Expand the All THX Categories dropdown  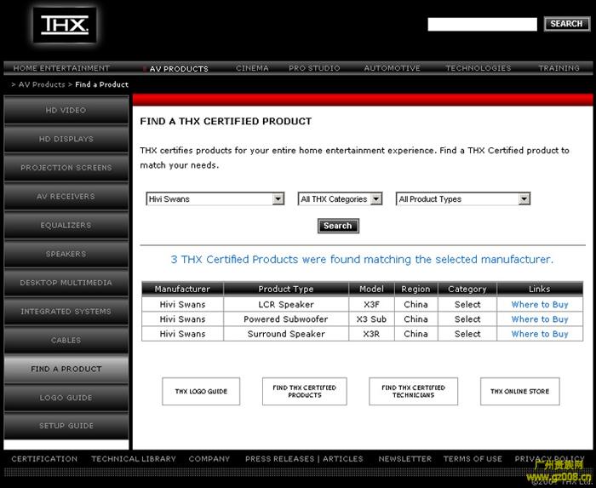(x=340, y=198)
